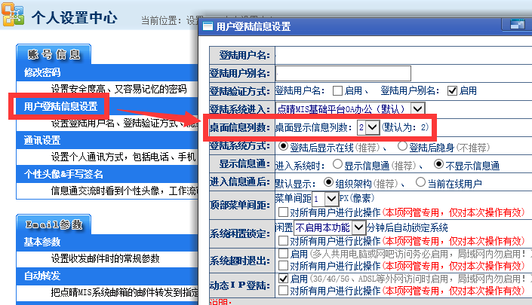The width and height of the screenshot is (532, 305).
Task: Toggle the 登陆用户别名 启用 checkbox
Action: click(452, 90)
